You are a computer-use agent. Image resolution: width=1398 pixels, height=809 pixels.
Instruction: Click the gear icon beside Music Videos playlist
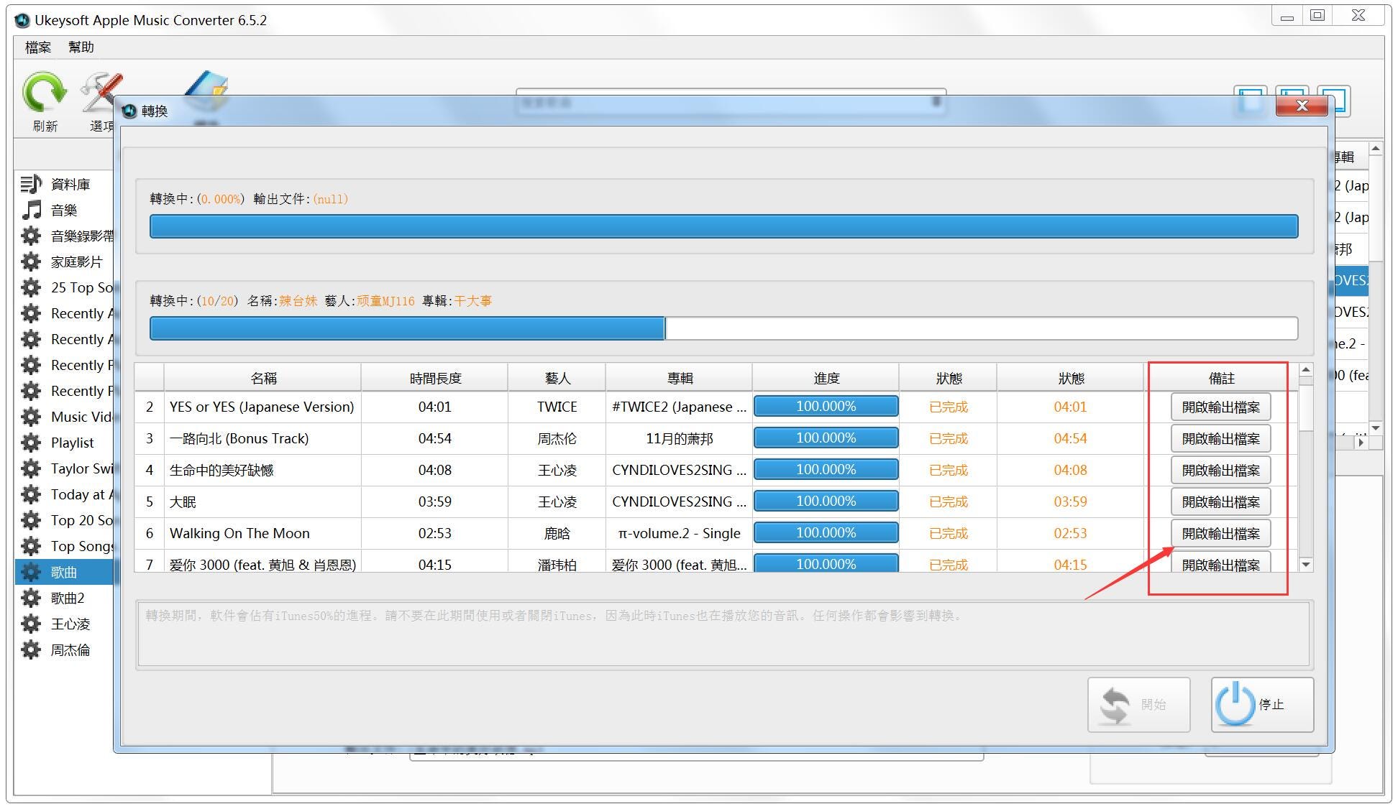coord(31,417)
